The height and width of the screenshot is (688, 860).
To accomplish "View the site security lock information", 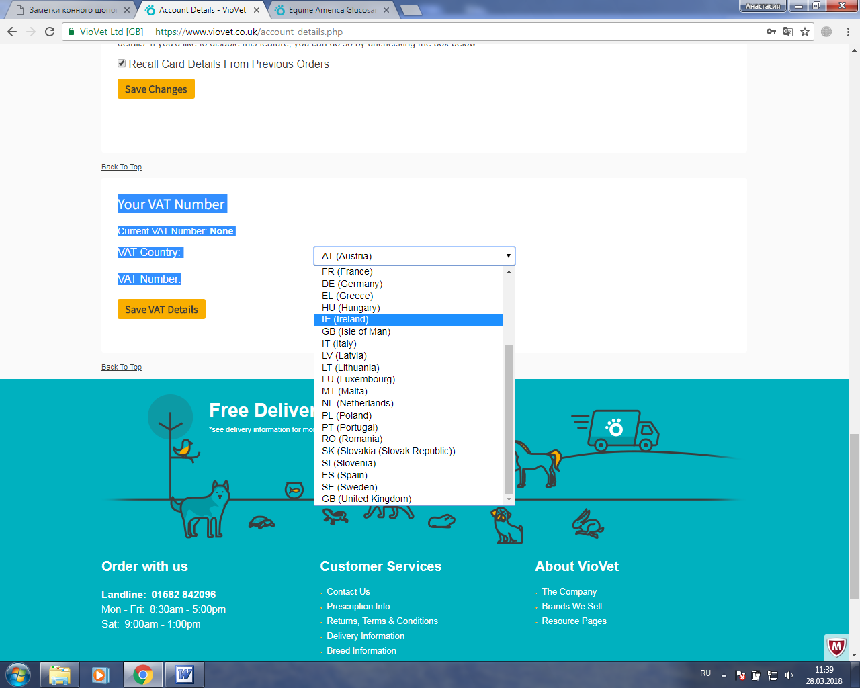I will click(x=71, y=32).
